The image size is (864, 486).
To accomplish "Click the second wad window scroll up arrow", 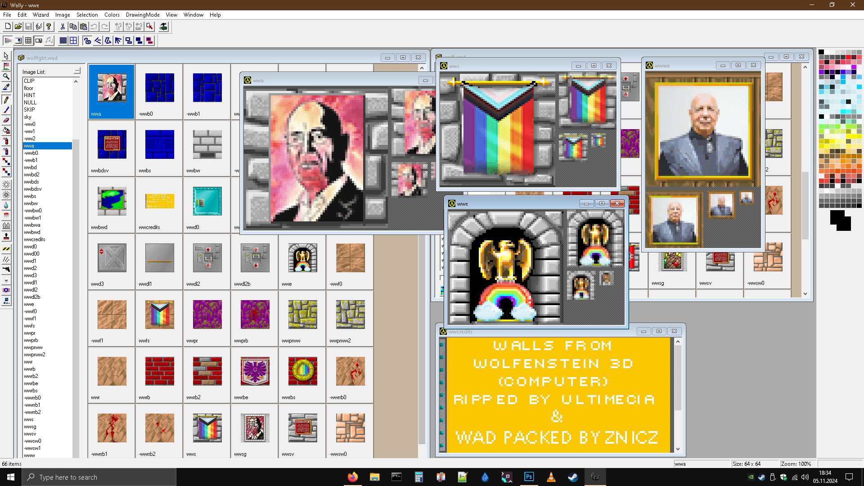I will point(805,67).
